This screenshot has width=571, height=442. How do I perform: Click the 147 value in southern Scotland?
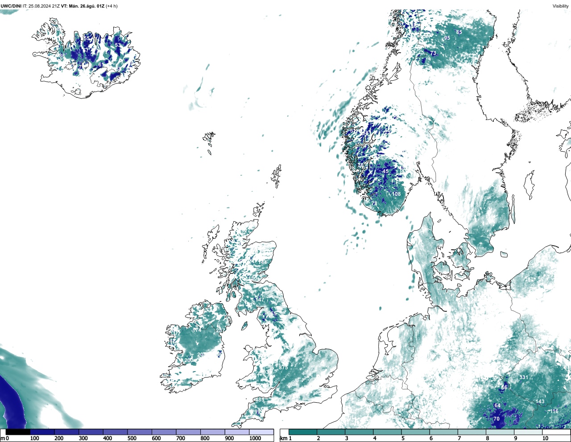pos(260,300)
